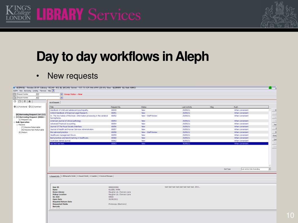Viewport: 298px width, 223px height.
Task: Click the first search text input field
Action: [49, 94]
